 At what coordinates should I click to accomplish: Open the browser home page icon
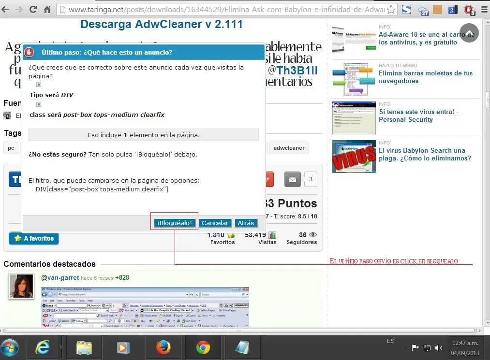(47, 9)
